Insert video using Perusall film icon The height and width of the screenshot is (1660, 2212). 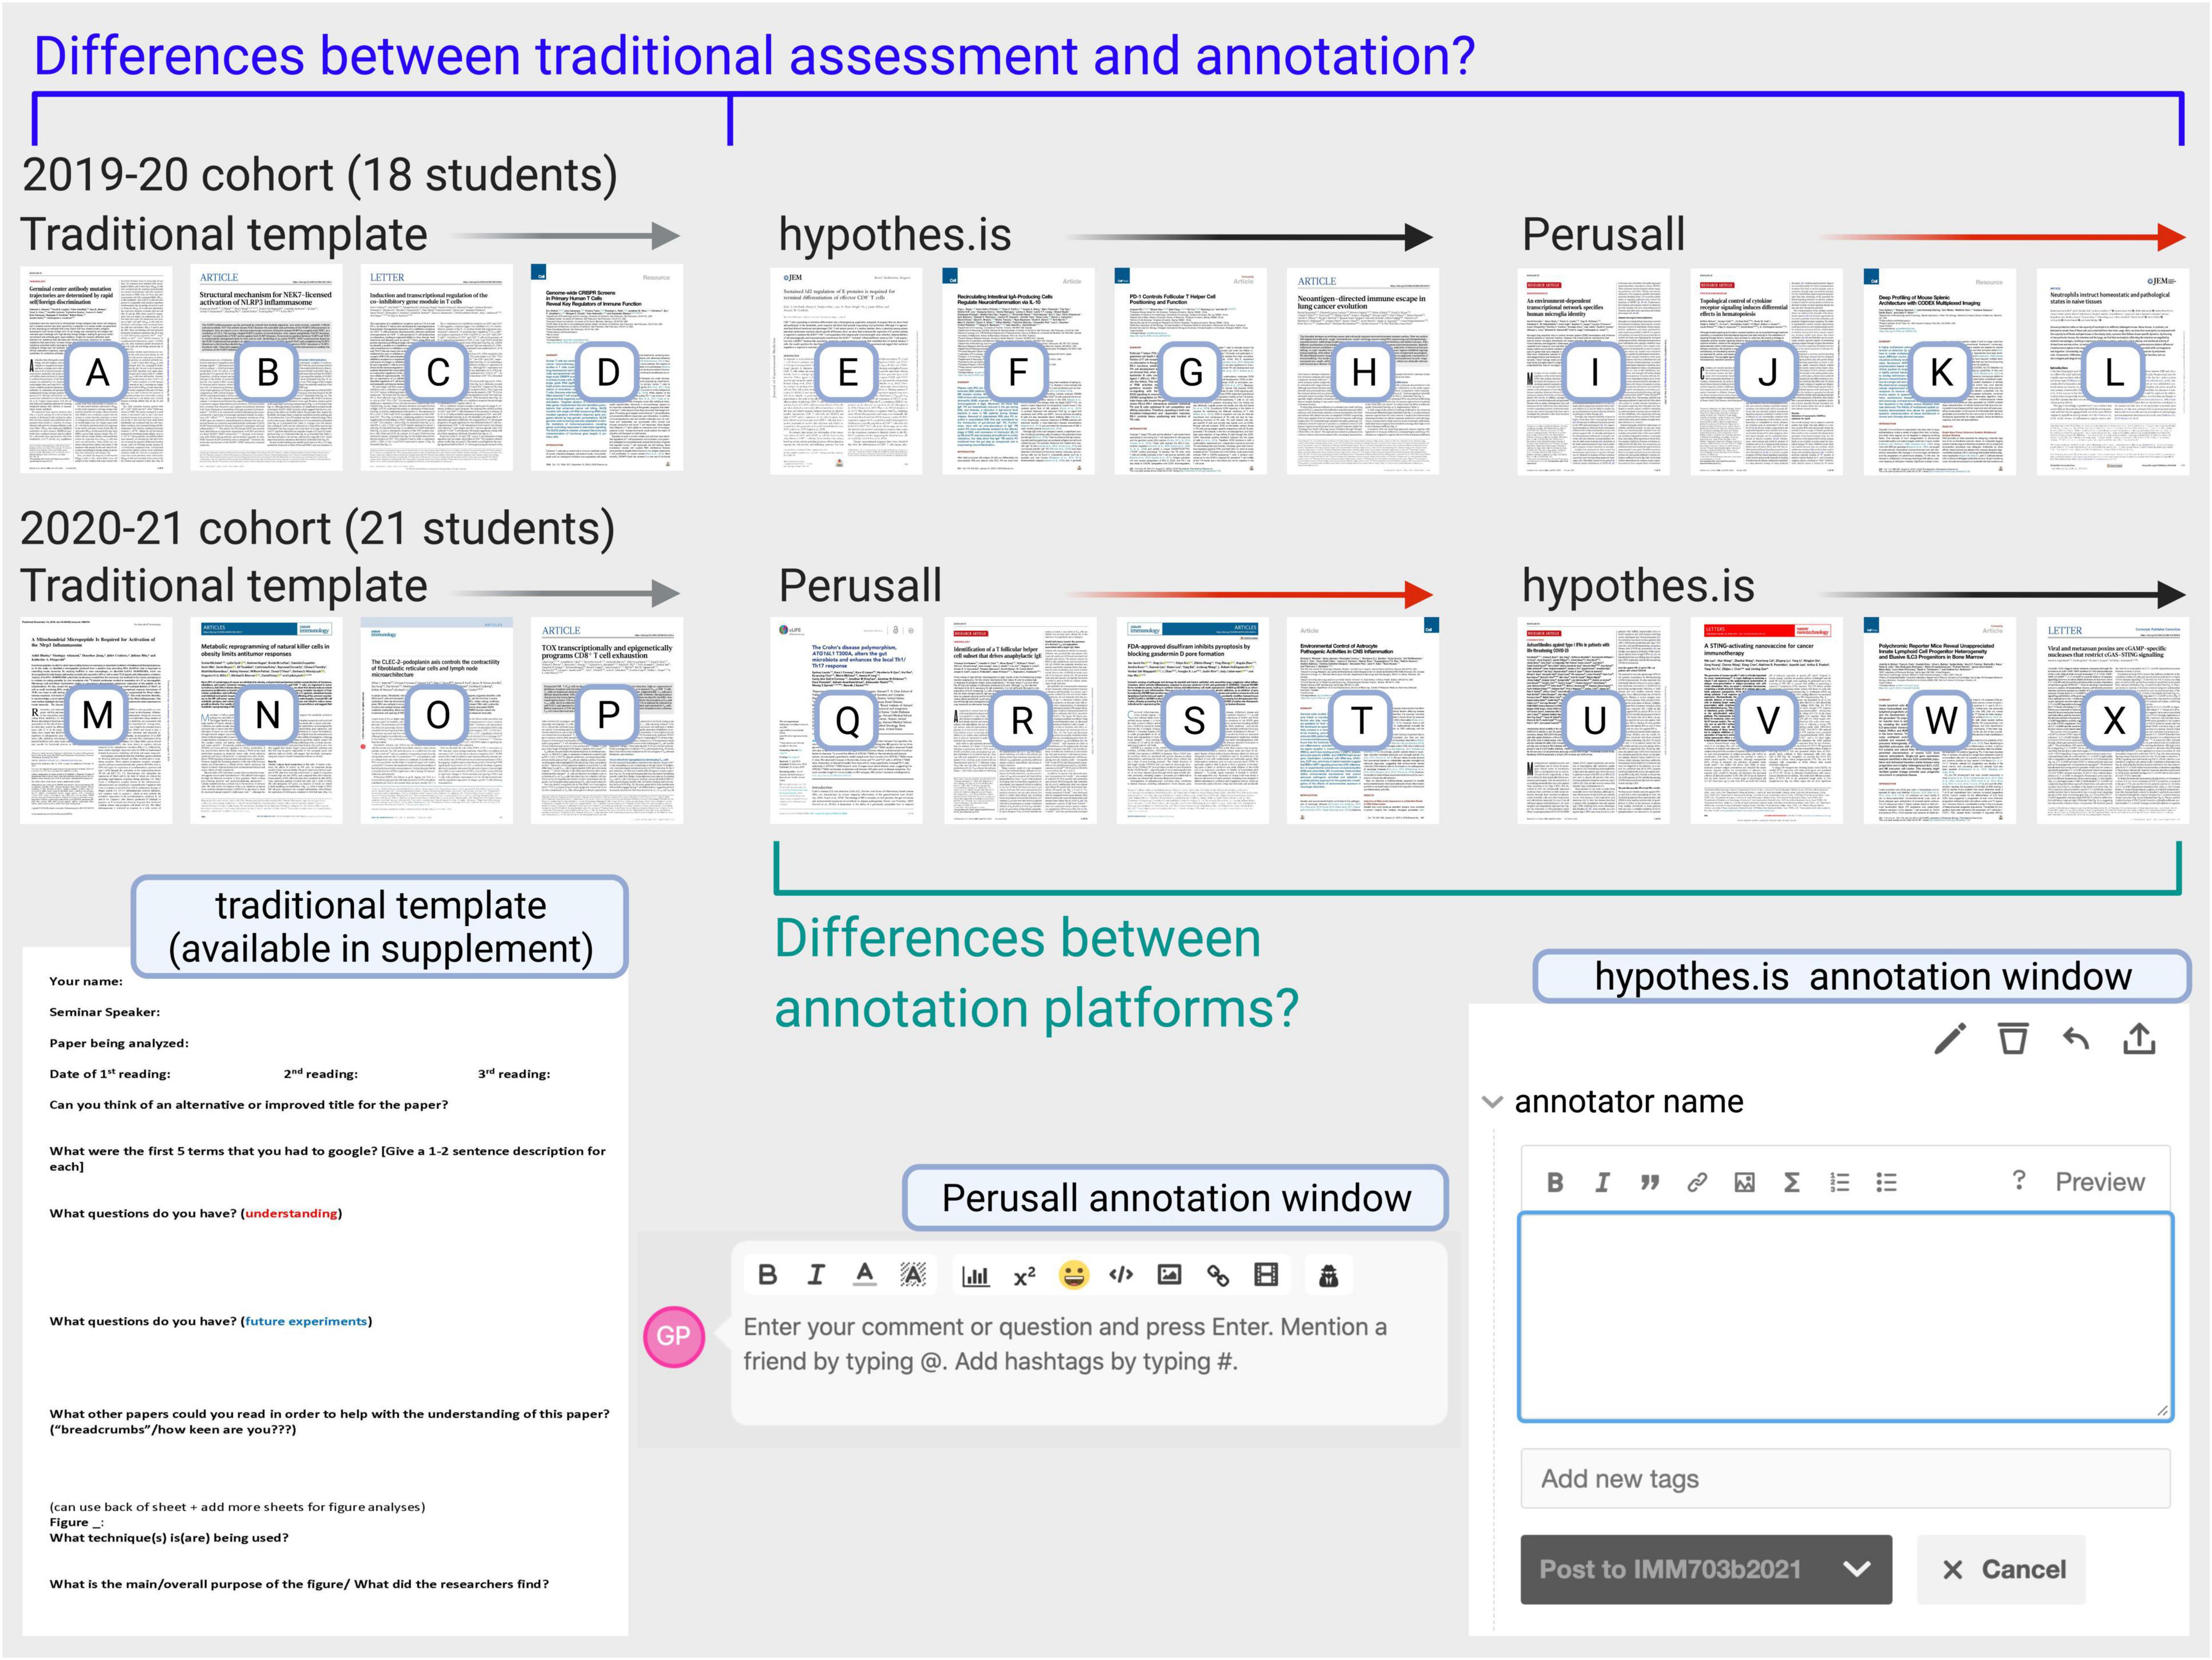click(x=1266, y=1275)
